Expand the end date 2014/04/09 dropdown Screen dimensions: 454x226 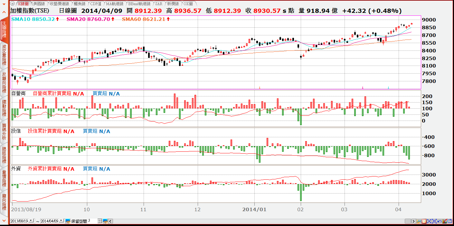coord(61,221)
